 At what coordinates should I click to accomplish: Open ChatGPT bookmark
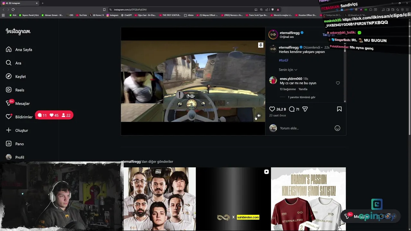tap(126, 15)
